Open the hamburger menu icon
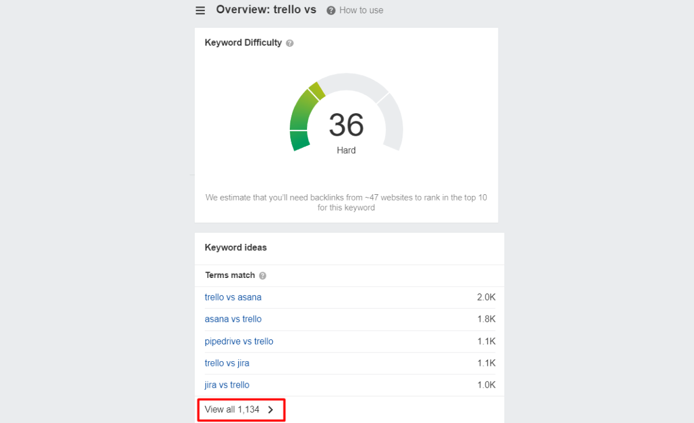694x423 pixels. coord(200,10)
